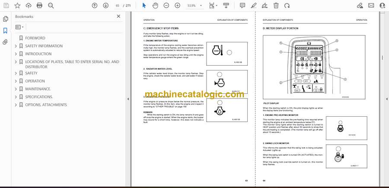Toggle the Bookmarks panel icon
The height and width of the screenshot is (188, 389).
tap(5, 31)
